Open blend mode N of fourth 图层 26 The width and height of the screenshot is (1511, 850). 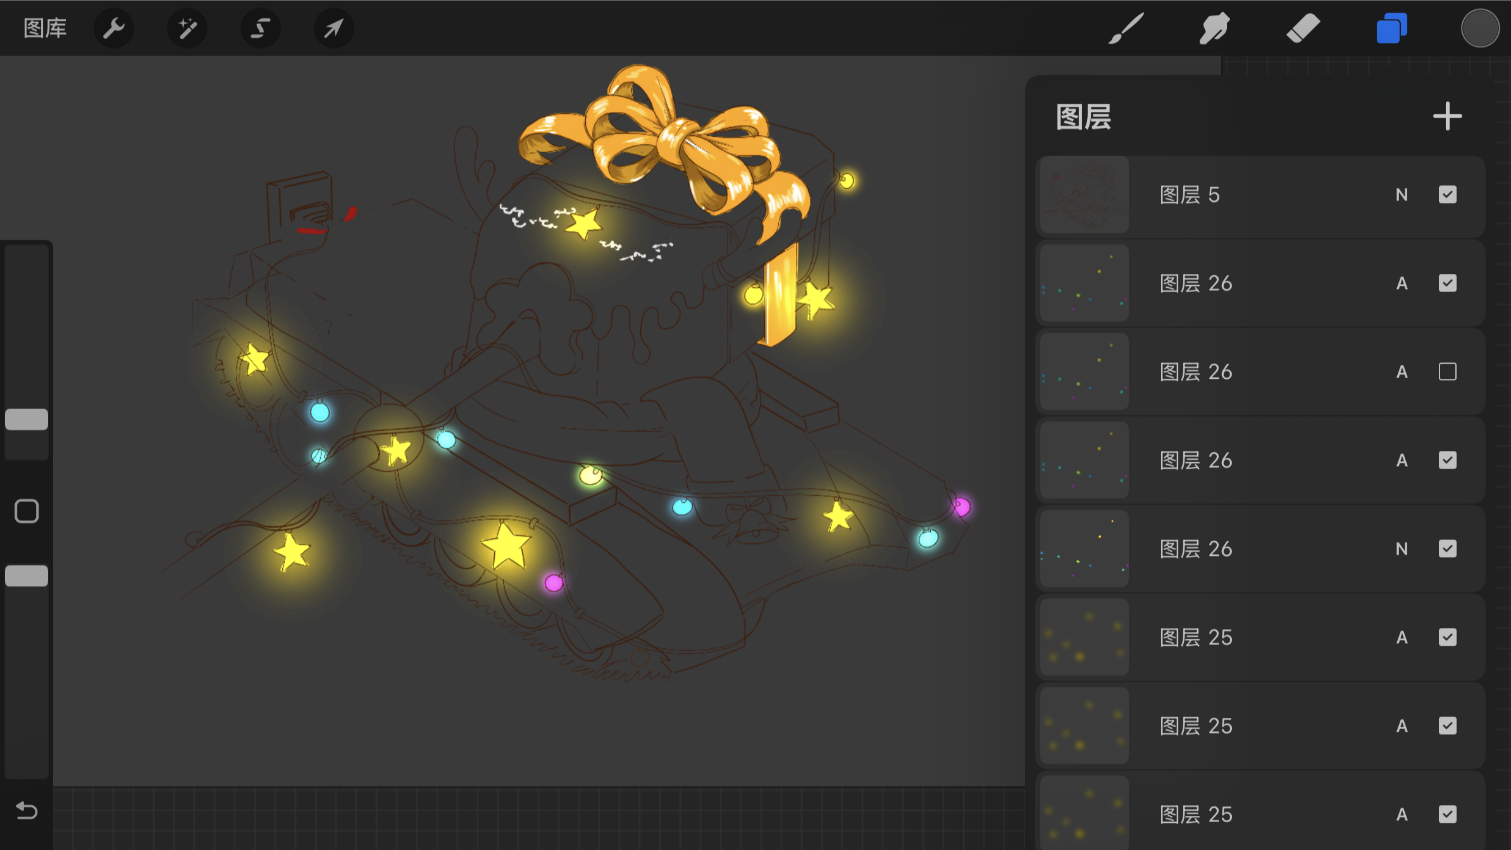(1402, 549)
